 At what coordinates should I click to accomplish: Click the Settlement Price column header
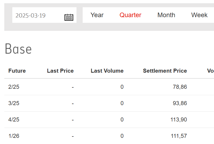click(165, 71)
